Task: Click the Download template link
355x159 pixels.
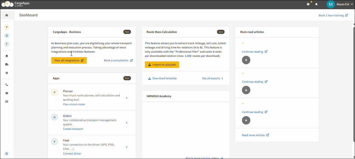Action: coord(162,78)
